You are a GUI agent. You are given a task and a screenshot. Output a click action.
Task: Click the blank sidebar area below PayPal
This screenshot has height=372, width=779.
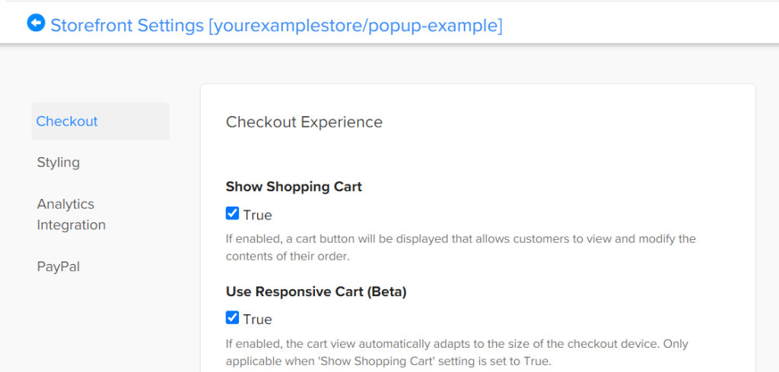pos(100,323)
